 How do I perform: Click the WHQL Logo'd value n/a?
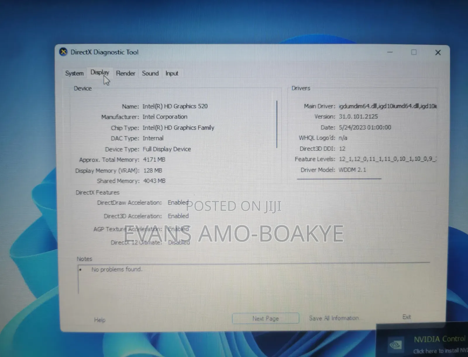click(x=343, y=138)
